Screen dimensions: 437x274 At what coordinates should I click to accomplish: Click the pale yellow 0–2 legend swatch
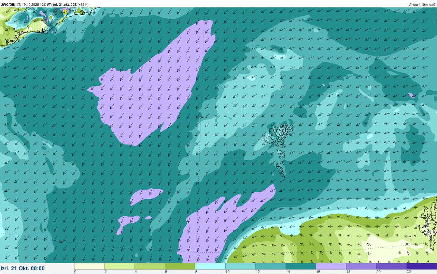tap(89, 266)
